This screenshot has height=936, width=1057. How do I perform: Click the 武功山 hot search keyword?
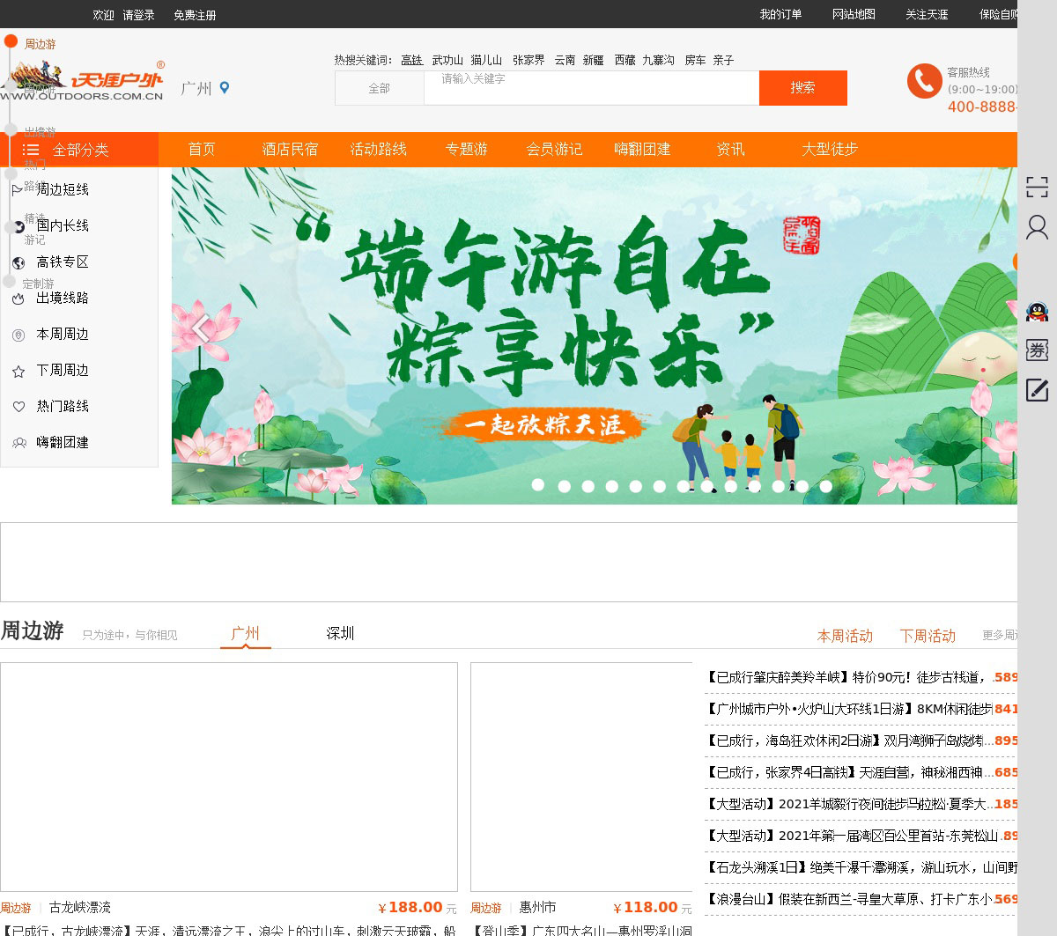(447, 61)
